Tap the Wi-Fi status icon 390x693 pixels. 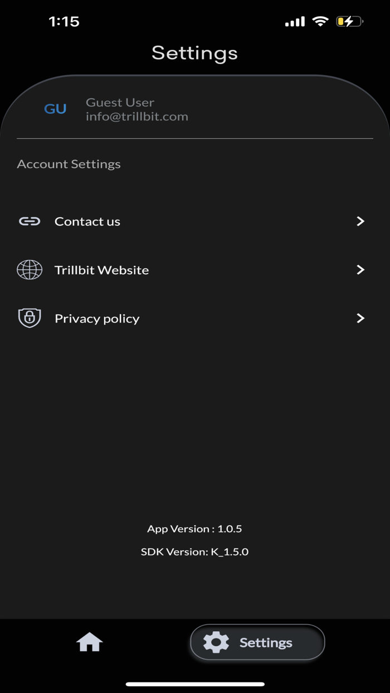pyautogui.click(x=320, y=22)
